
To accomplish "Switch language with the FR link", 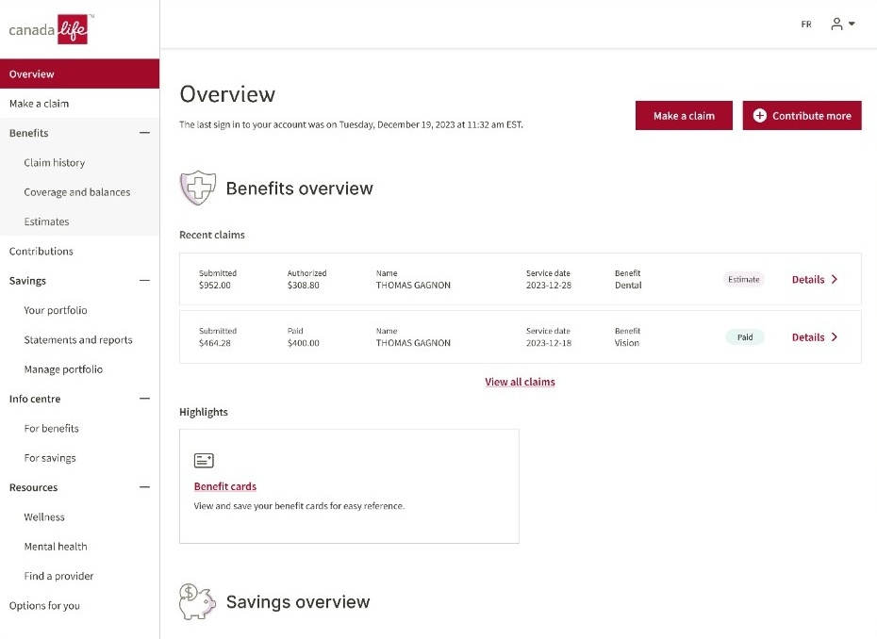I will click(x=806, y=25).
